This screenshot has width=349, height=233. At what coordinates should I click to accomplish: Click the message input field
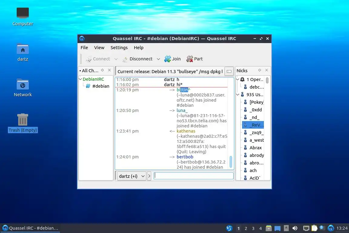pos(194,176)
